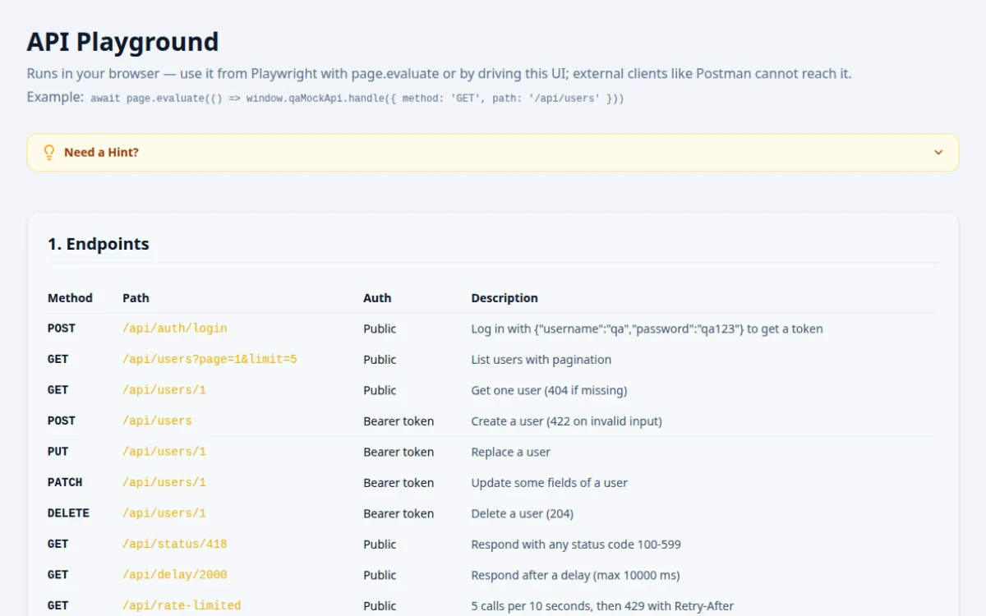Select /api/users/1 in the PATCH row
Screen dimensions: 986x616
pos(164,482)
